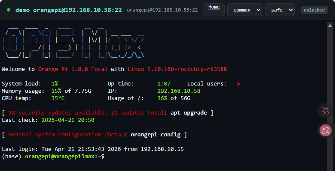Click the scrollbar up arrow
The height and width of the screenshot is (171, 335).
pos(330,25)
